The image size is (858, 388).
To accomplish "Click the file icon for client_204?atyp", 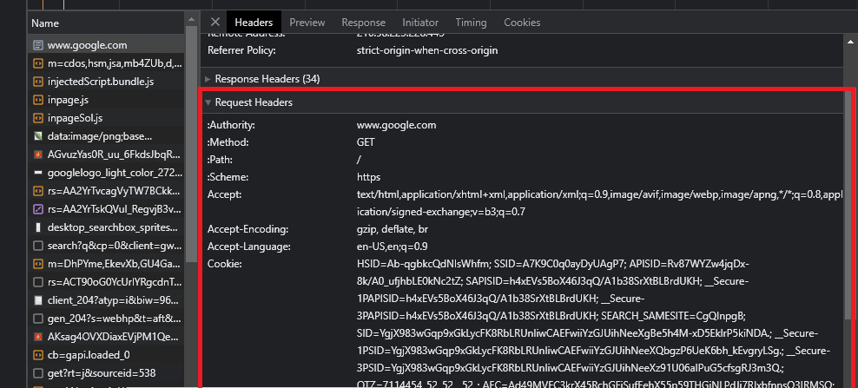I will click(x=37, y=299).
